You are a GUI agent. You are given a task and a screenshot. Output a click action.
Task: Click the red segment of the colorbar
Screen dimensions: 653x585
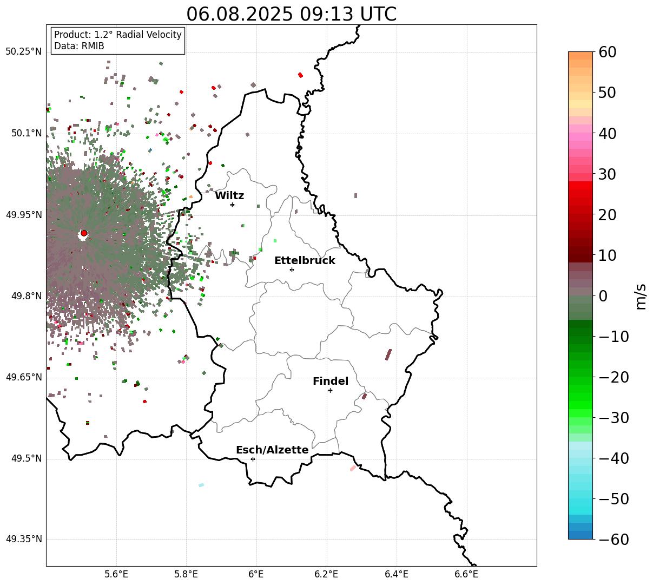581,190
